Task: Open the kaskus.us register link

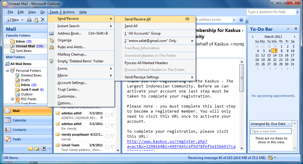Action: pyautogui.click(x=181, y=144)
